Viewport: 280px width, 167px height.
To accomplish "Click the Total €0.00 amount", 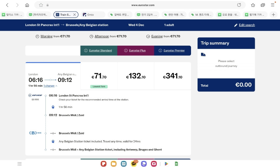I will pos(243,85).
